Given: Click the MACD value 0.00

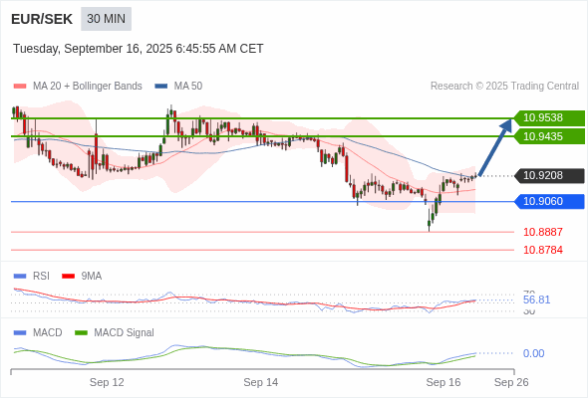Looking at the screenshot, I should [x=533, y=353].
